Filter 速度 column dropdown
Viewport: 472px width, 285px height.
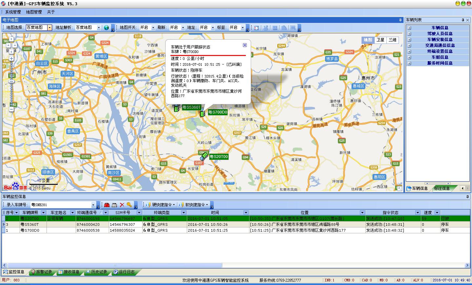(437, 213)
